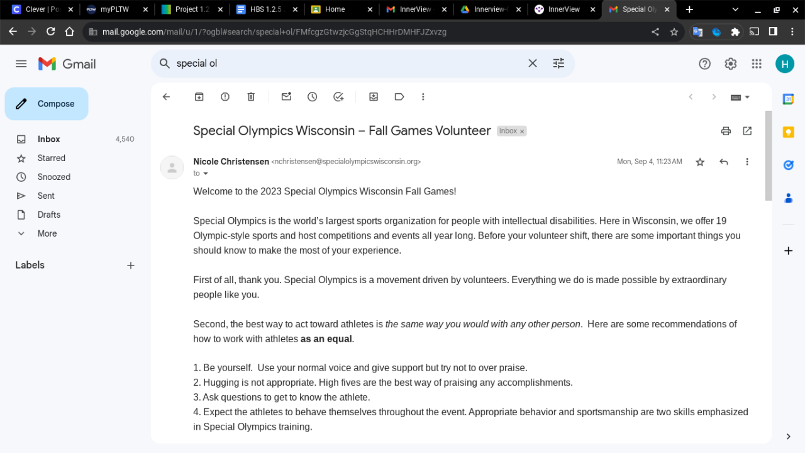Click the address bar URL
This screenshot has width=805, height=453.
(274, 31)
